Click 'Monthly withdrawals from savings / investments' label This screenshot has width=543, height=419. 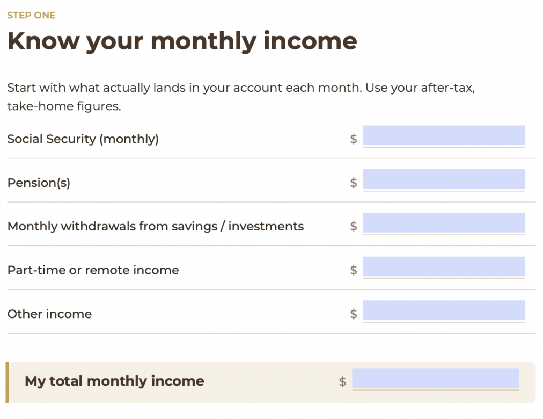(156, 226)
